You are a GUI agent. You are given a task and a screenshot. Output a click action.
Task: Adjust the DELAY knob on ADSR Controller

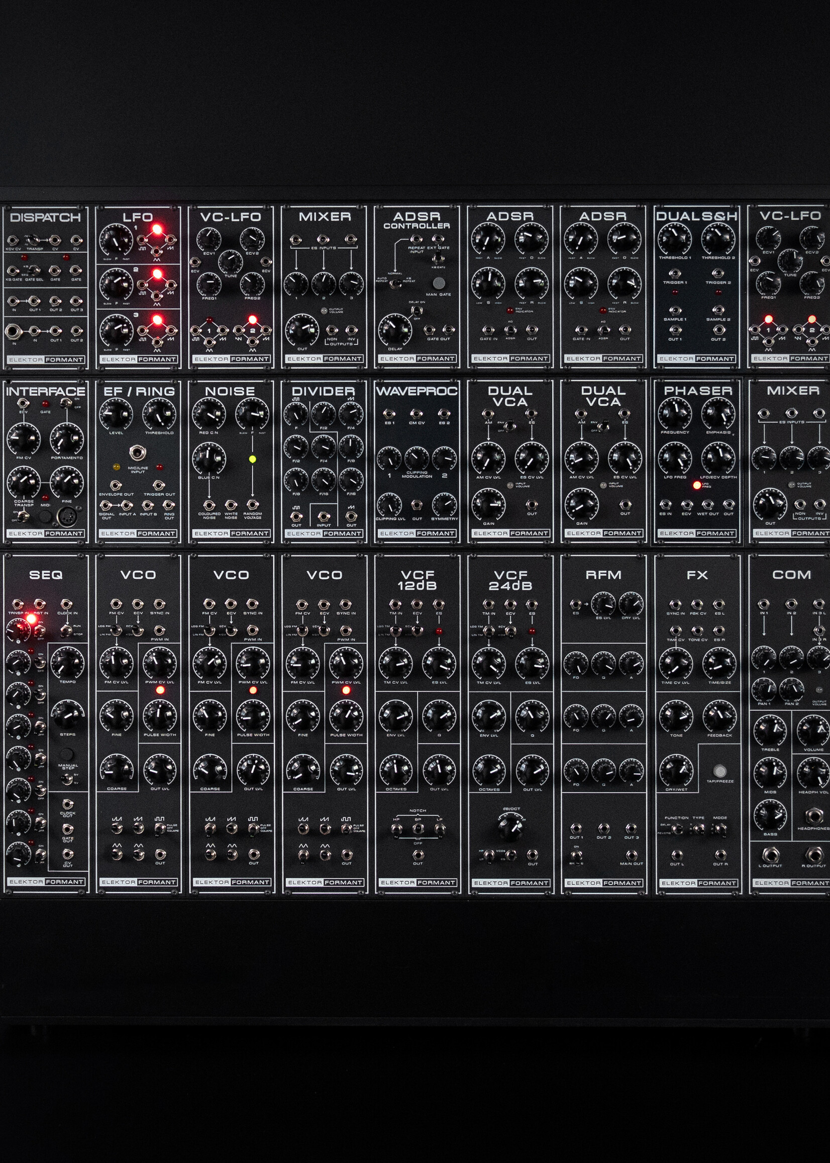pos(395,330)
